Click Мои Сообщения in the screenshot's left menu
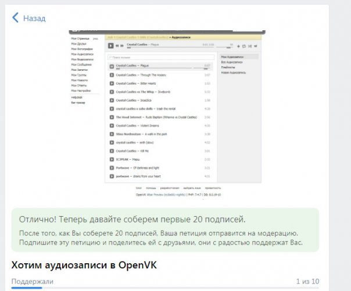This screenshot has width=351, height=291. coord(81,64)
